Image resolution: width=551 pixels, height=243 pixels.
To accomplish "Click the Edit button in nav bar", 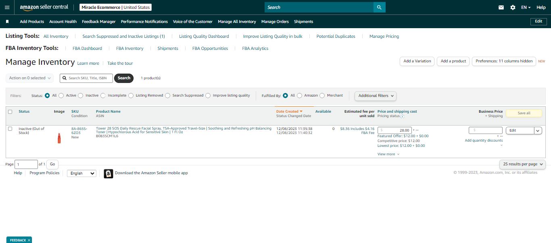I will pos(538,21).
